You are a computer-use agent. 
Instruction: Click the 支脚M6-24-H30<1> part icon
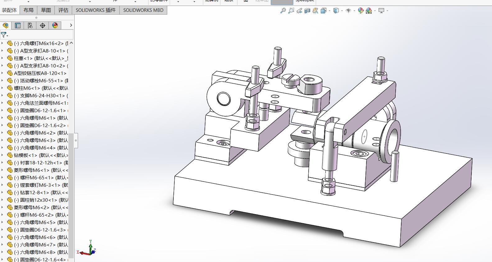pos(10,96)
